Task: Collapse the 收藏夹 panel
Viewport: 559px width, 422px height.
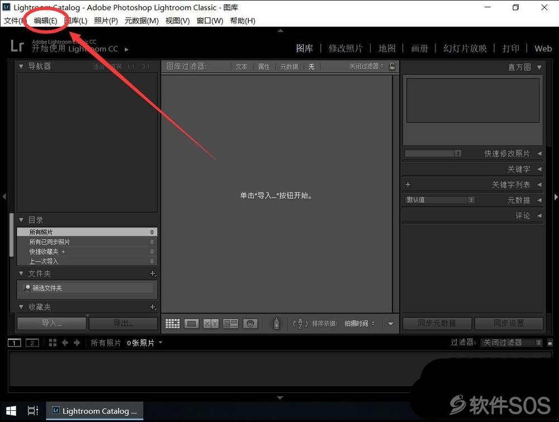Action: click(21, 307)
